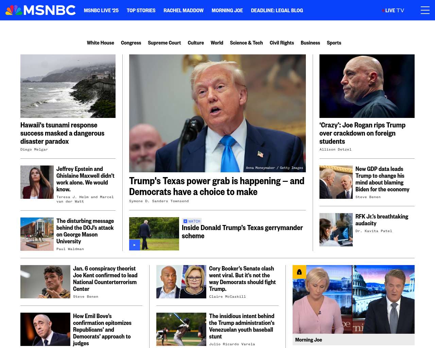Open Hawaii's tsunami response headline
This screenshot has height=348, width=435.
[62, 133]
